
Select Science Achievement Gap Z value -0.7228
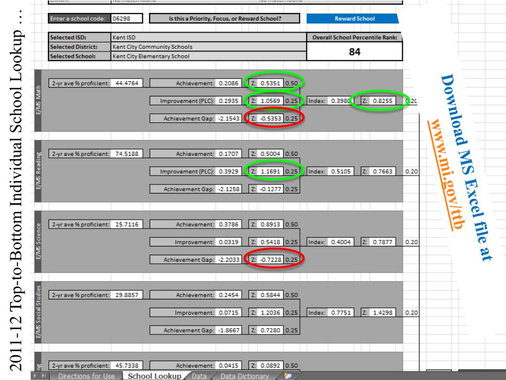coord(270,260)
